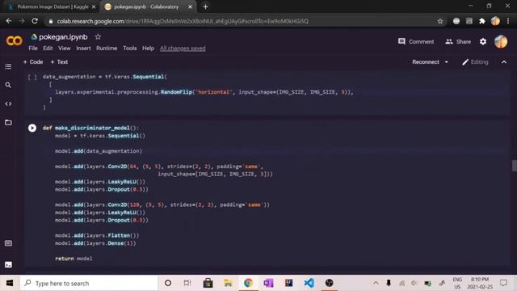The image size is (517, 291).
Task: Open Colab table of contents sidebar icon
Action: [x=8, y=66]
